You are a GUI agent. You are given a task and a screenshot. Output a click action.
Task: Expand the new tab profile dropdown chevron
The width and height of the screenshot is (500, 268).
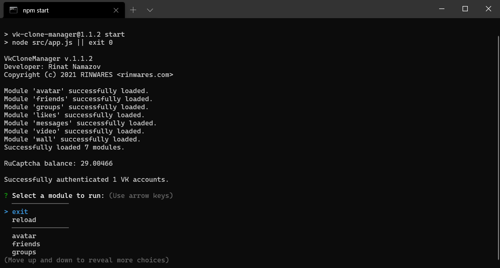tap(150, 10)
